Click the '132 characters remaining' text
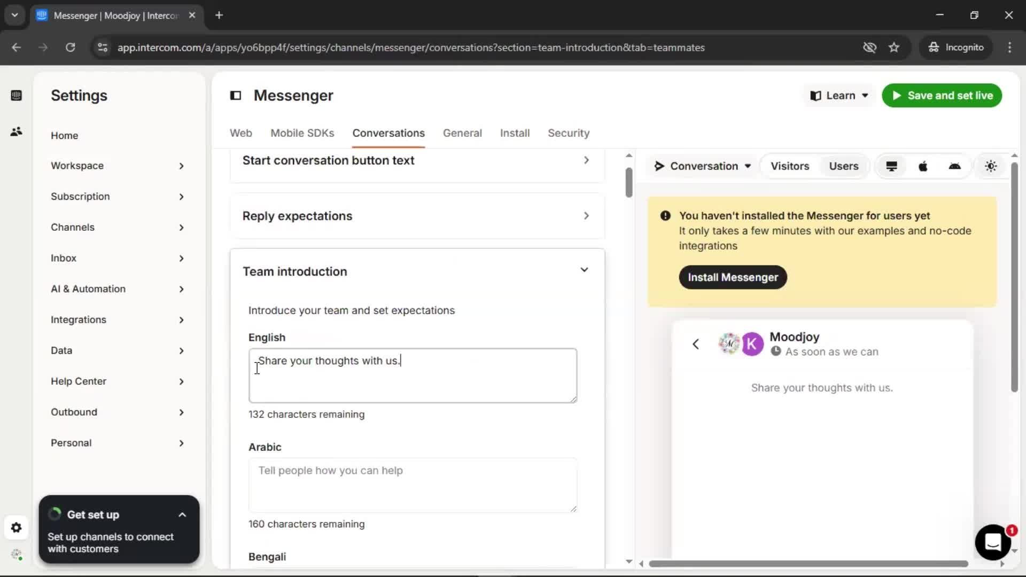 click(306, 415)
